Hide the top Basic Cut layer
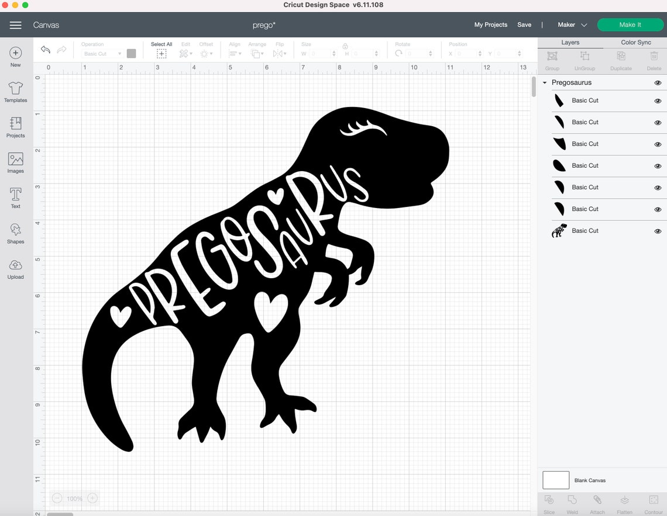The width and height of the screenshot is (667, 516). click(x=658, y=101)
